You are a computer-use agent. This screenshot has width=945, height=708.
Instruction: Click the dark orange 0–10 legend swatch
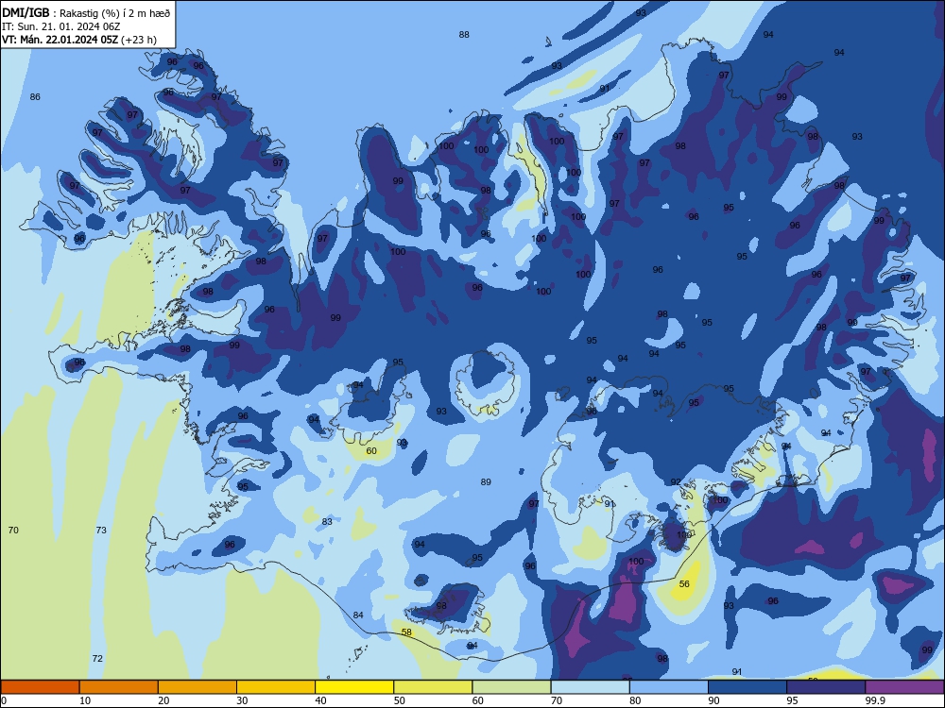[40, 687]
